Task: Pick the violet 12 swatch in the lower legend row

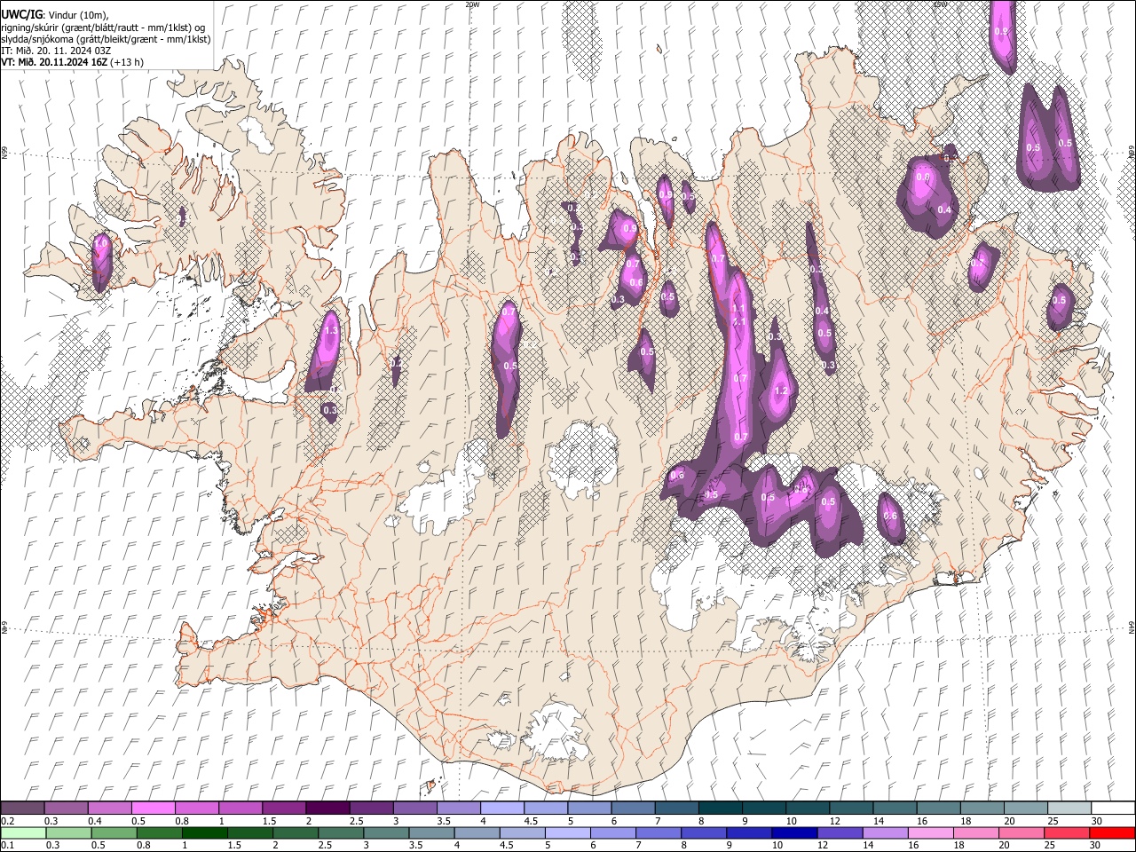Action: (840, 833)
